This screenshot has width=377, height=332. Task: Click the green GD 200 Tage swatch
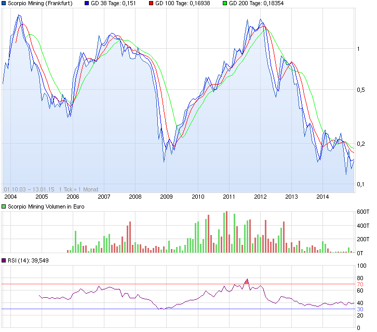coord(225,3)
